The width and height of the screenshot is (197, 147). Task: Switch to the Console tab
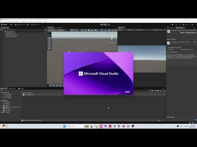(12, 89)
